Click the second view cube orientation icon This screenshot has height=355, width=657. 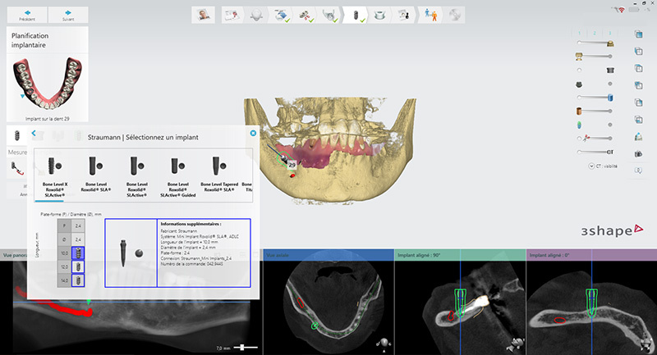coord(639,52)
